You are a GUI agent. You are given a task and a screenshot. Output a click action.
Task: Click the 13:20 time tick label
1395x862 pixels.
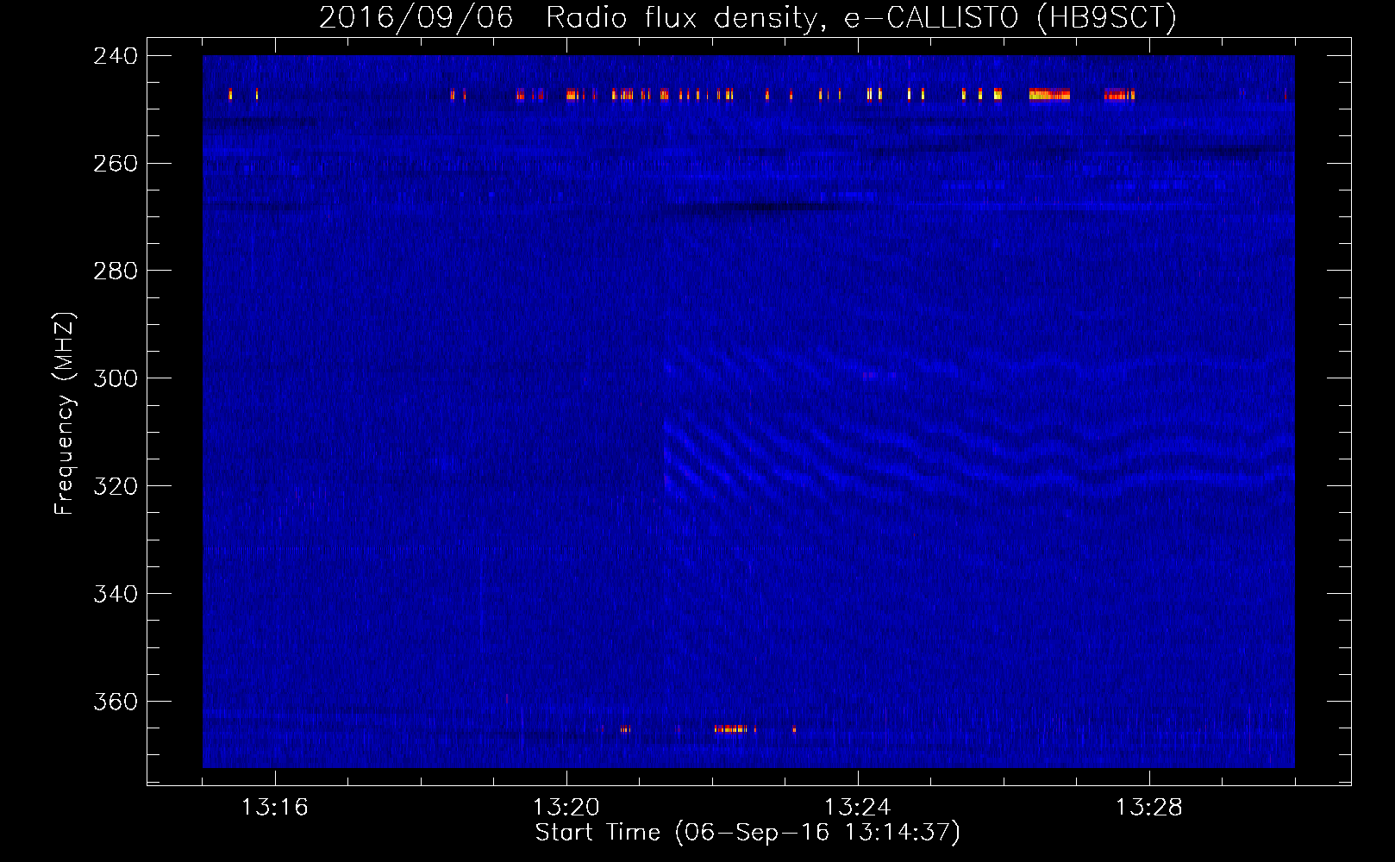[x=566, y=808]
